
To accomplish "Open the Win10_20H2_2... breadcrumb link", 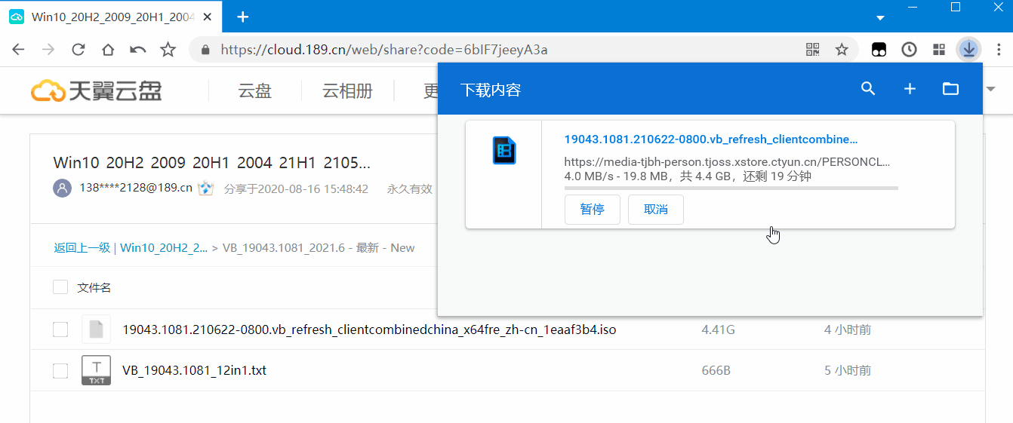I will 164,247.
